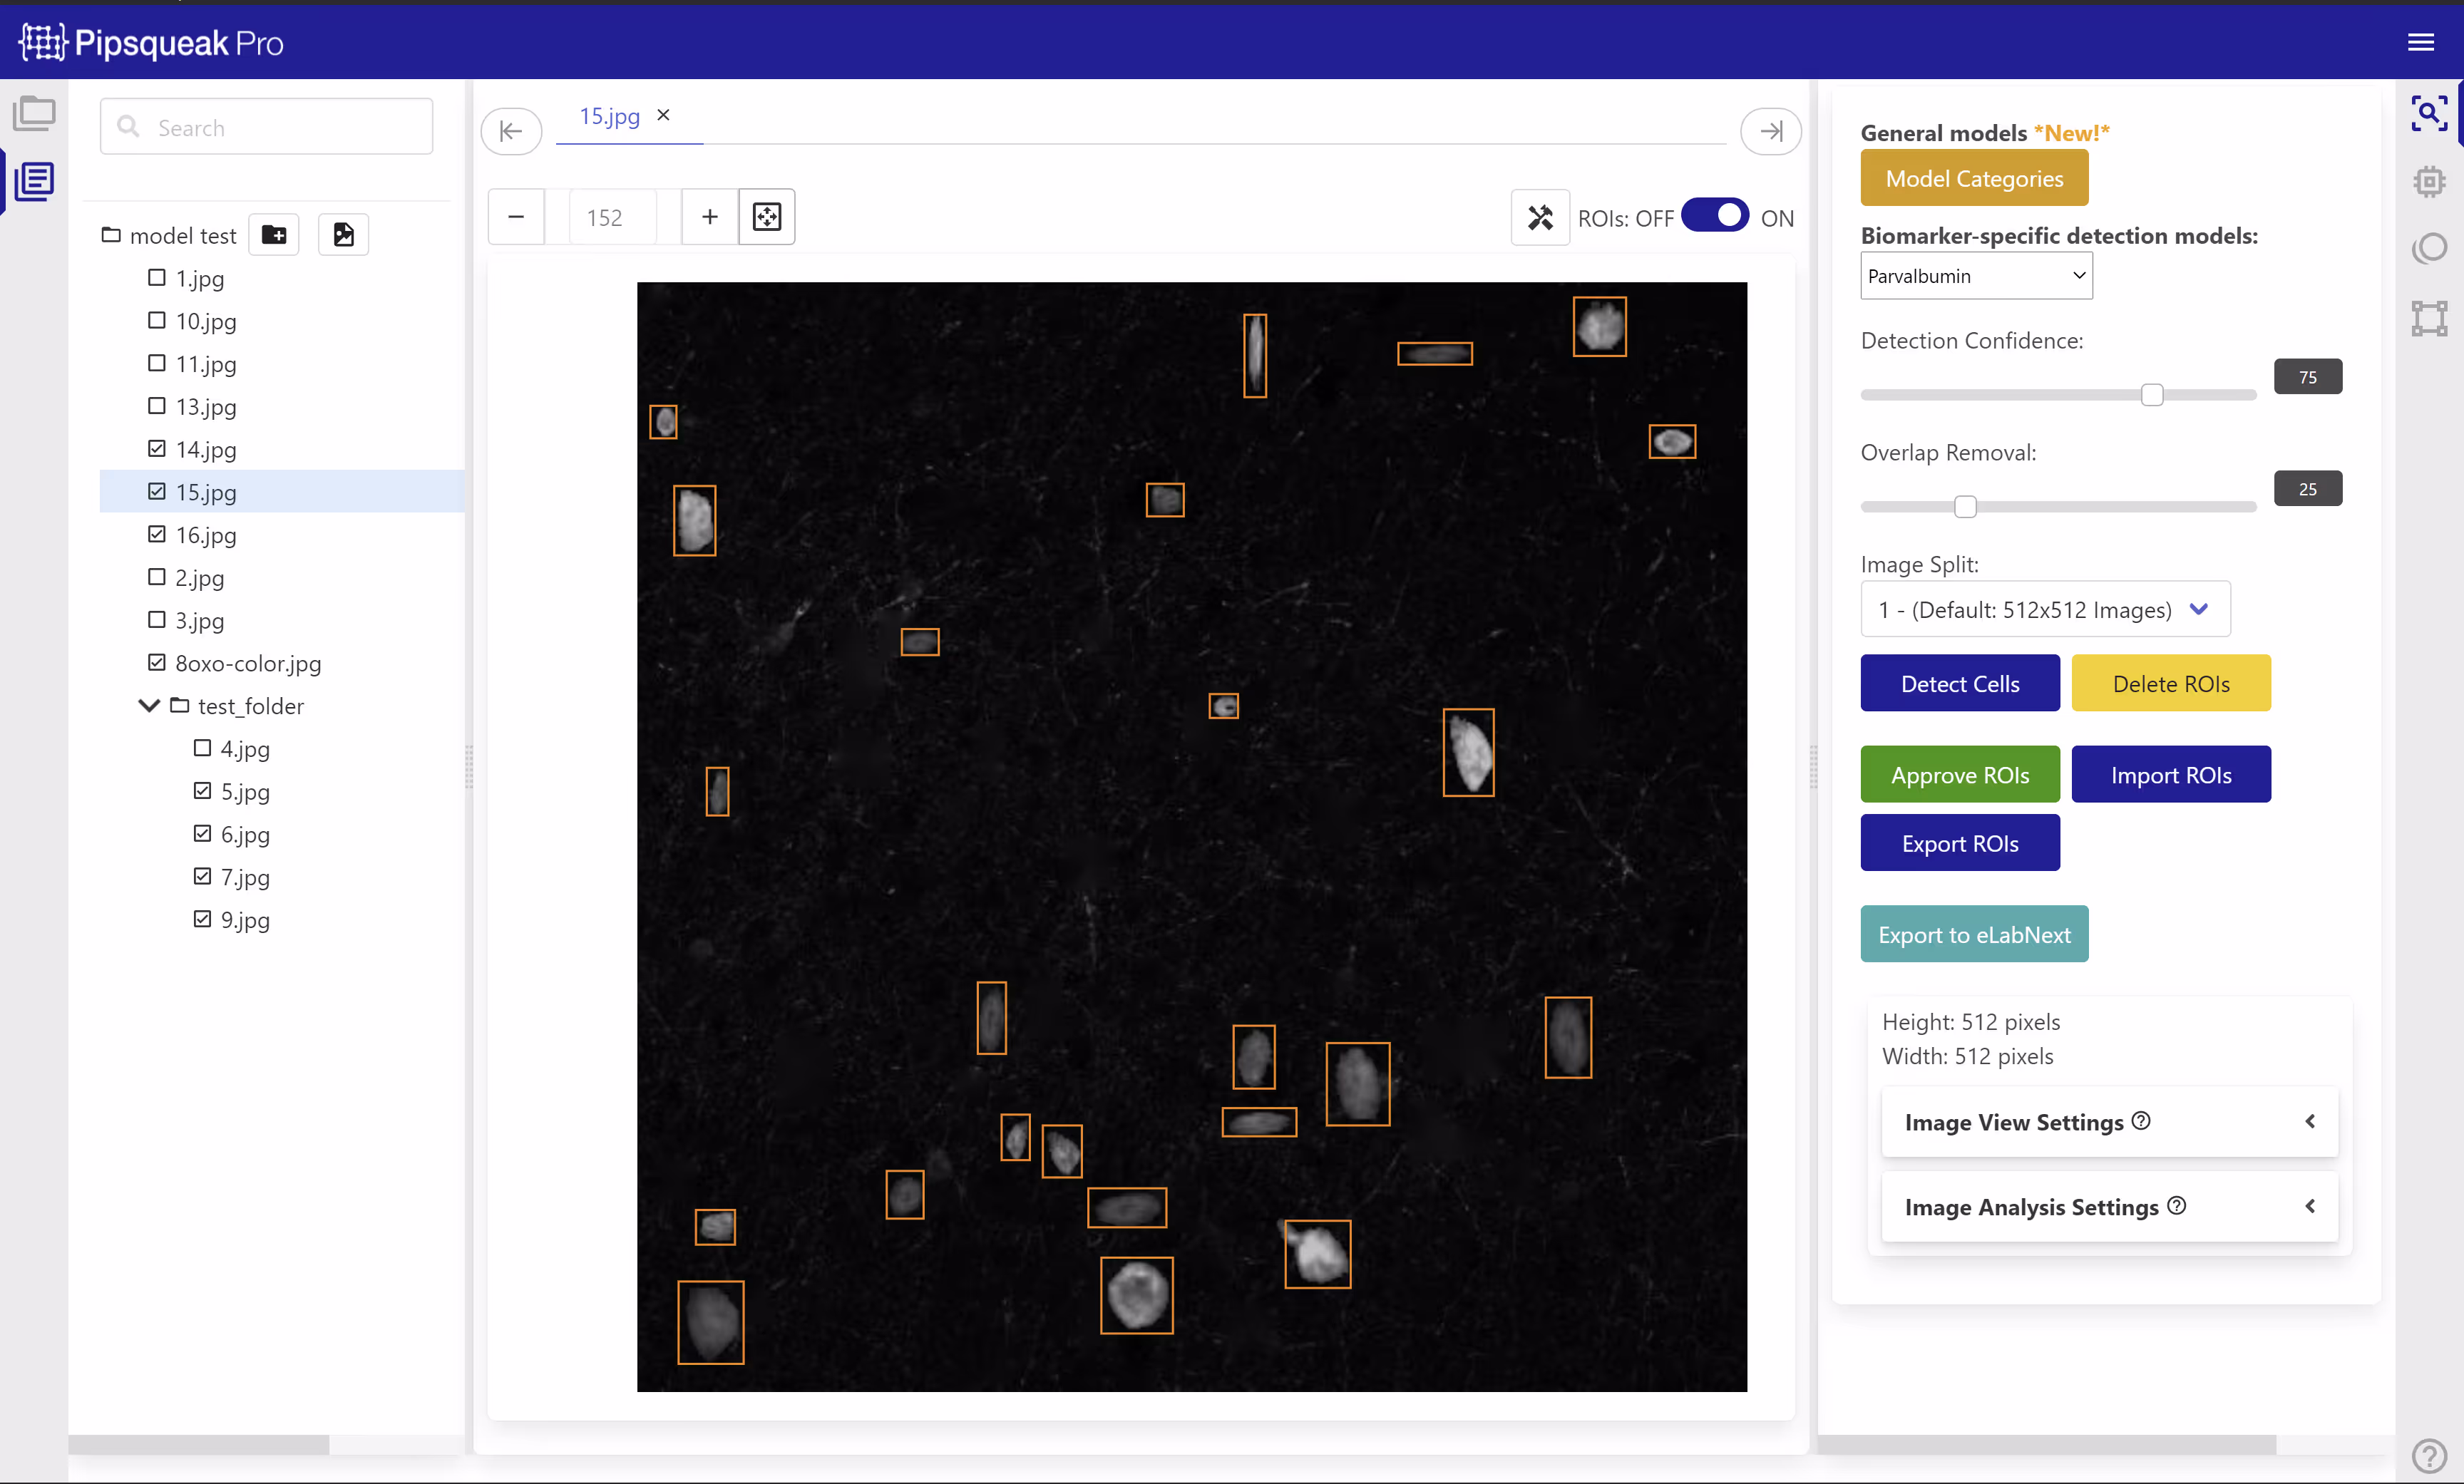Open the hamburger menu

coord(2421,42)
